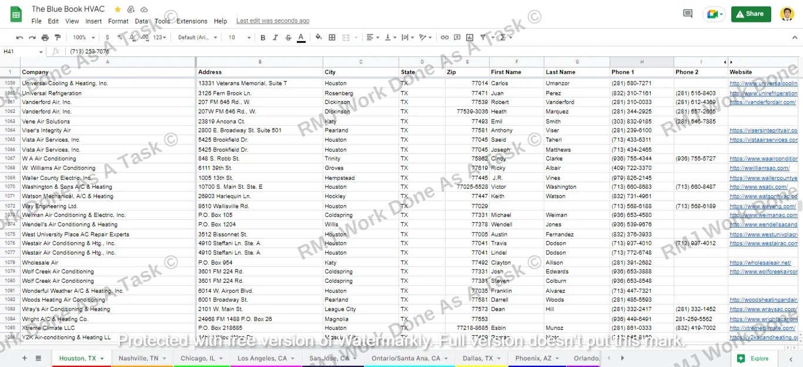This screenshot has height=367, width=803.
Task: Open the Google Sheets home icon
Action: pyautogui.click(x=16, y=14)
